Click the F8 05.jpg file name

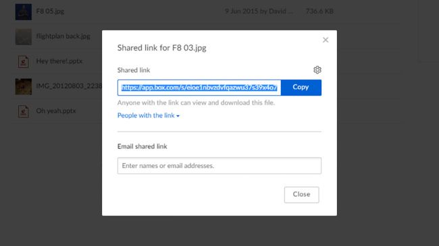50,11
